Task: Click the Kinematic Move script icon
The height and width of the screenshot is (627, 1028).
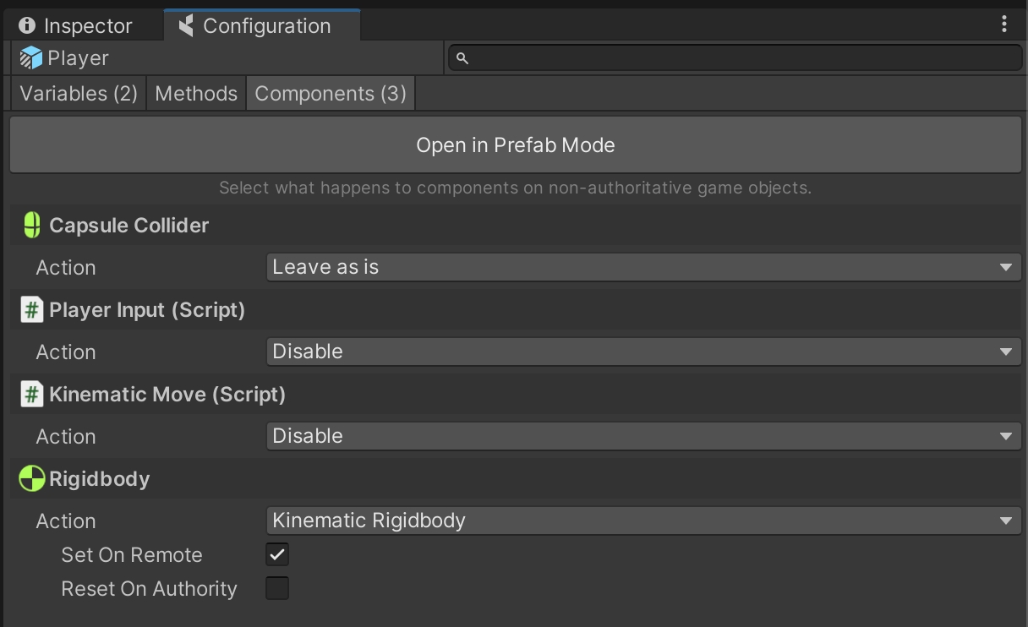Action: 31,395
